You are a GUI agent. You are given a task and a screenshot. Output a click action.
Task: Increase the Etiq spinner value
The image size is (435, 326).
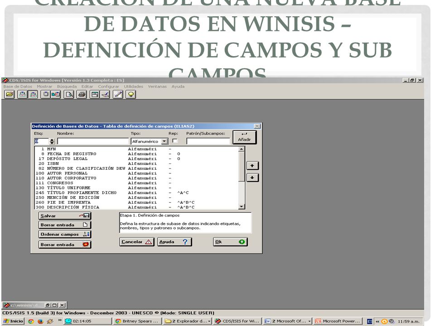click(52, 140)
